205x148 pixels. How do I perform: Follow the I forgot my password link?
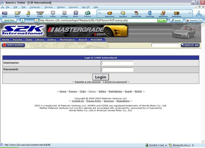(x=115, y=82)
